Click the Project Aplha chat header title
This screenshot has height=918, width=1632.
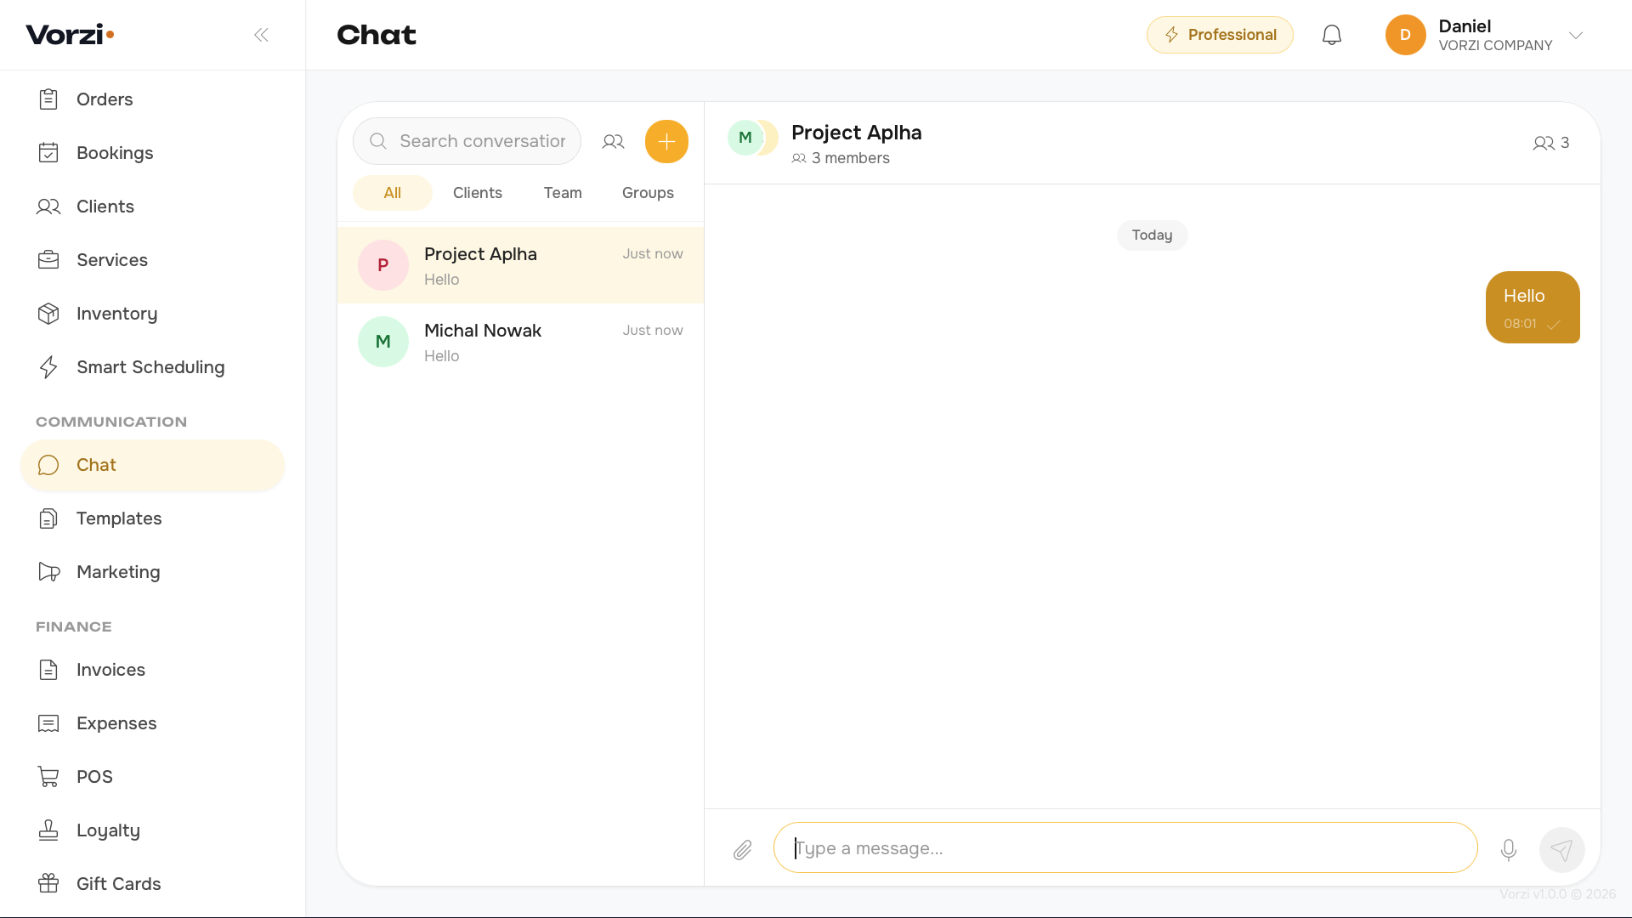tap(856, 133)
